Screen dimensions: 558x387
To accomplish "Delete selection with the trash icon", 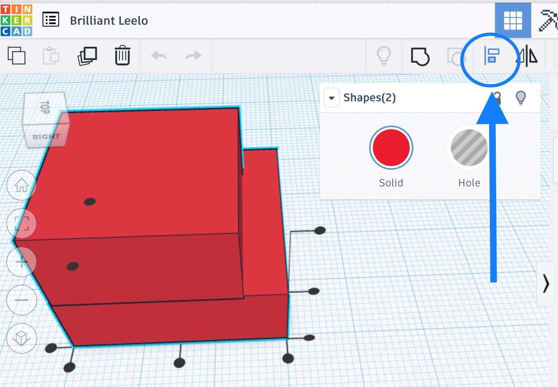I will coord(122,56).
